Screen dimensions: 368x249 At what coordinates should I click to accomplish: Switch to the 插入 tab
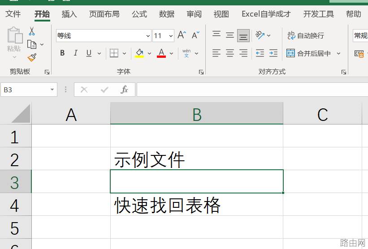[69, 14]
